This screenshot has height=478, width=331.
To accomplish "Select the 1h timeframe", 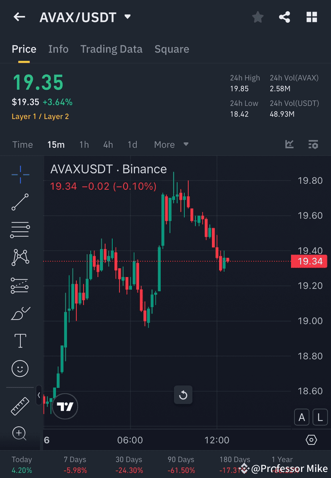I will click(x=84, y=145).
